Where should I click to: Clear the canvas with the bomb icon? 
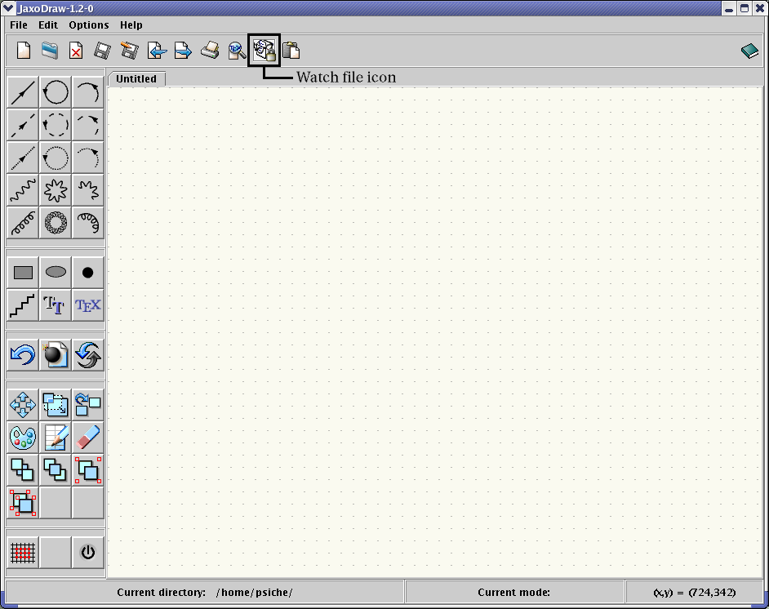click(x=56, y=355)
